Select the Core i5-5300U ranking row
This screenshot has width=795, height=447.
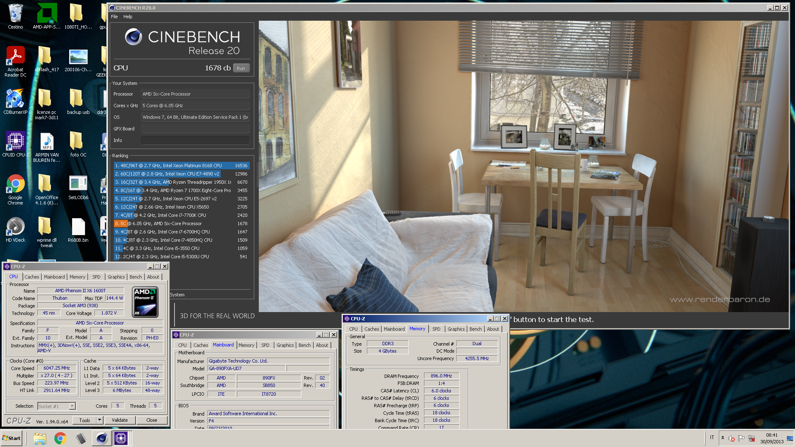tap(181, 257)
